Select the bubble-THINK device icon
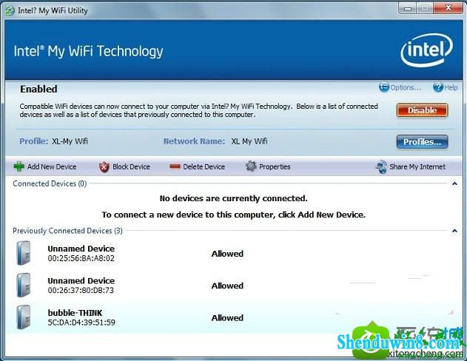The height and width of the screenshot is (361, 467). (x=24, y=317)
